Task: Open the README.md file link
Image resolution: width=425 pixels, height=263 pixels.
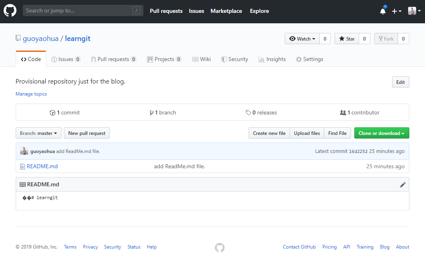Action: (42, 166)
